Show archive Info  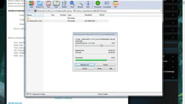[x=88, y=4]
